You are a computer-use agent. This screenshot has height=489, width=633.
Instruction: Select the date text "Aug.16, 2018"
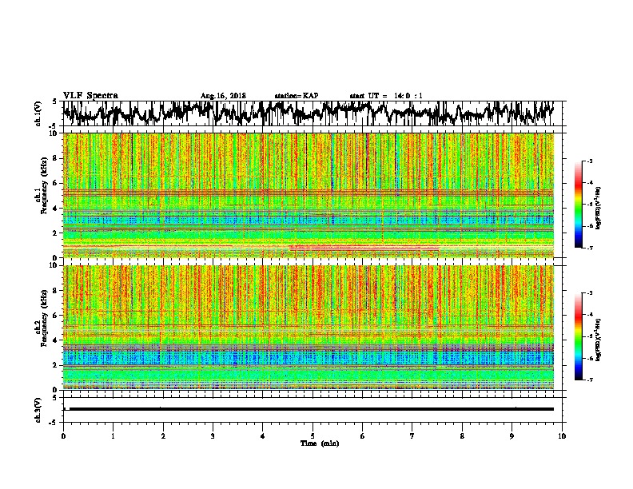point(223,96)
